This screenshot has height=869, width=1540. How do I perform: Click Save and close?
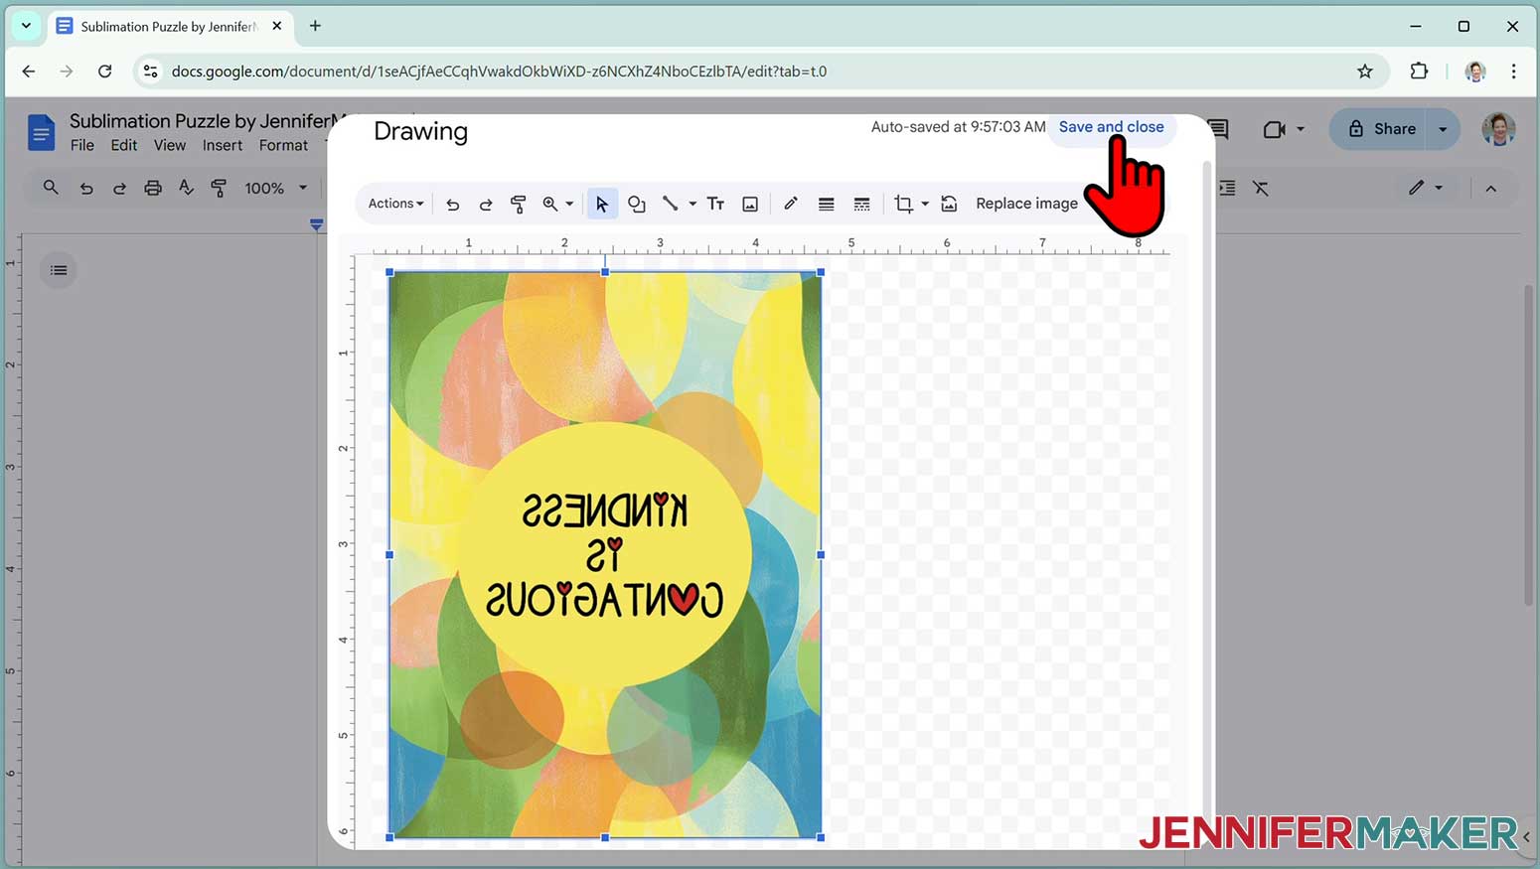(1111, 127)
